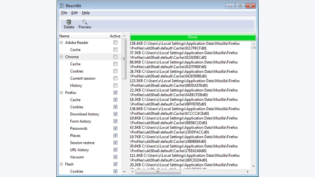Viewport: 315px width, 177px height.
Task: Select the Firefox row label
Action: pos(71,93)
